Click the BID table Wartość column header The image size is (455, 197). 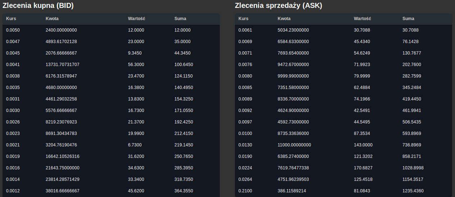(x=136, y=19)
